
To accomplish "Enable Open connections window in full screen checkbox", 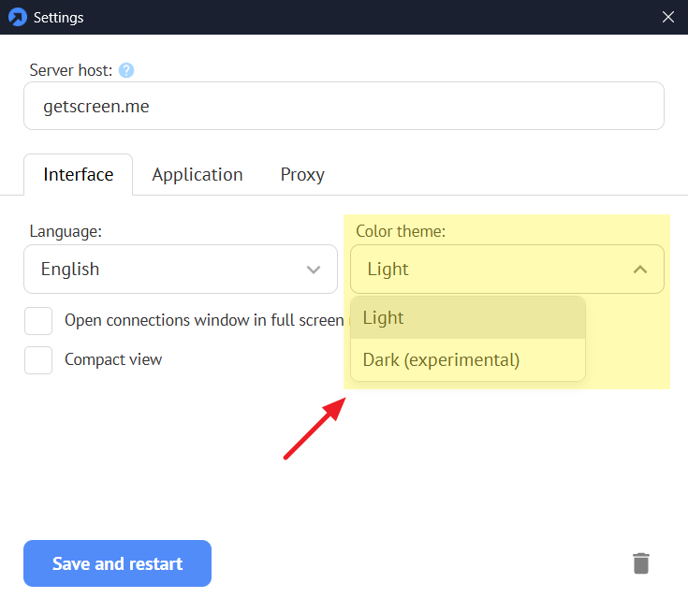I will (x=38, y=320).
